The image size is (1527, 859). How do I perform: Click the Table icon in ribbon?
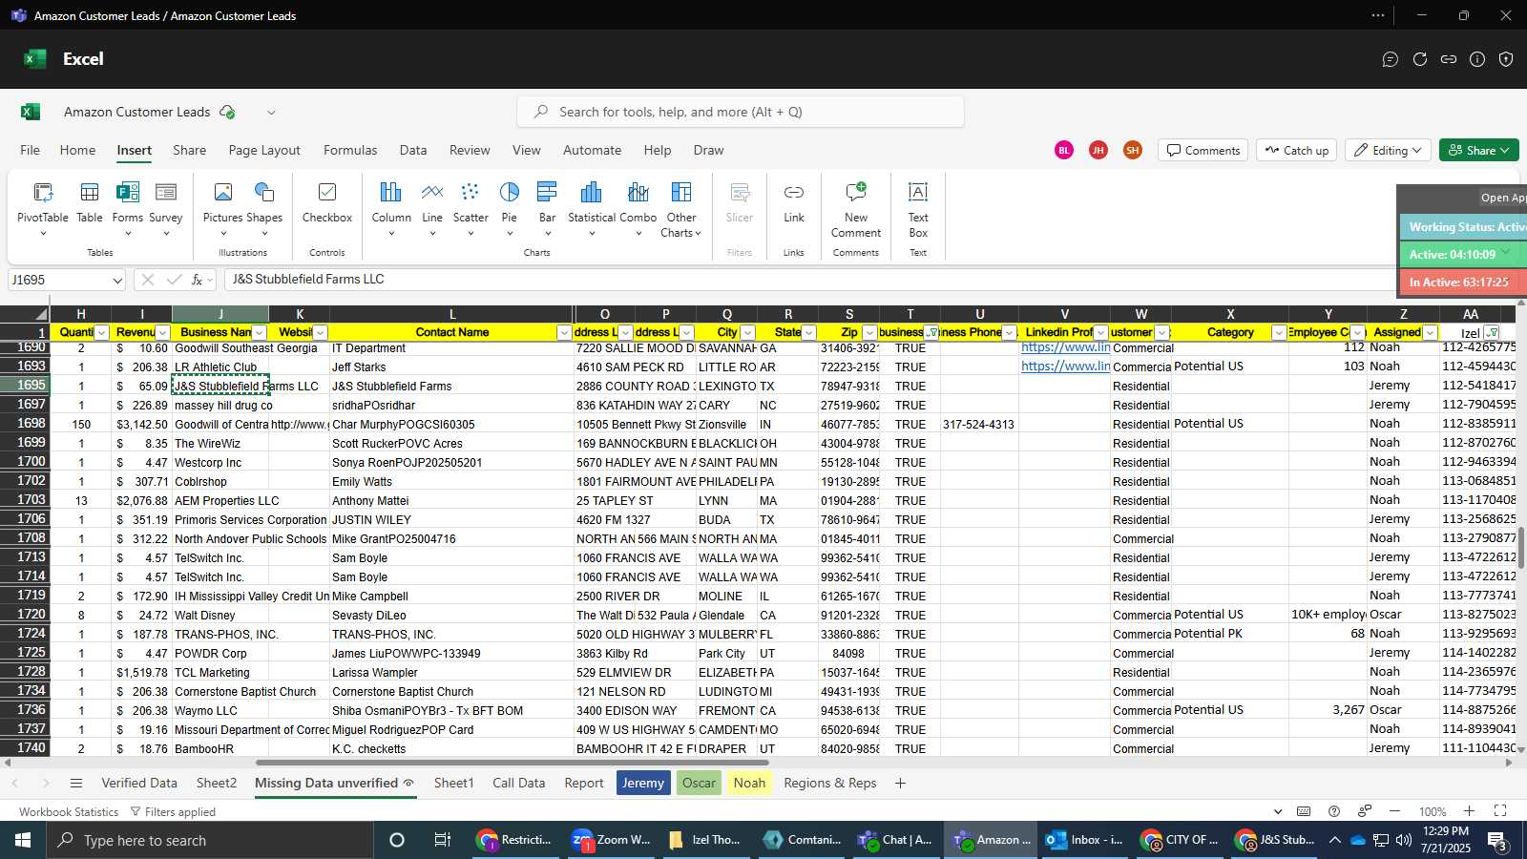90,202
